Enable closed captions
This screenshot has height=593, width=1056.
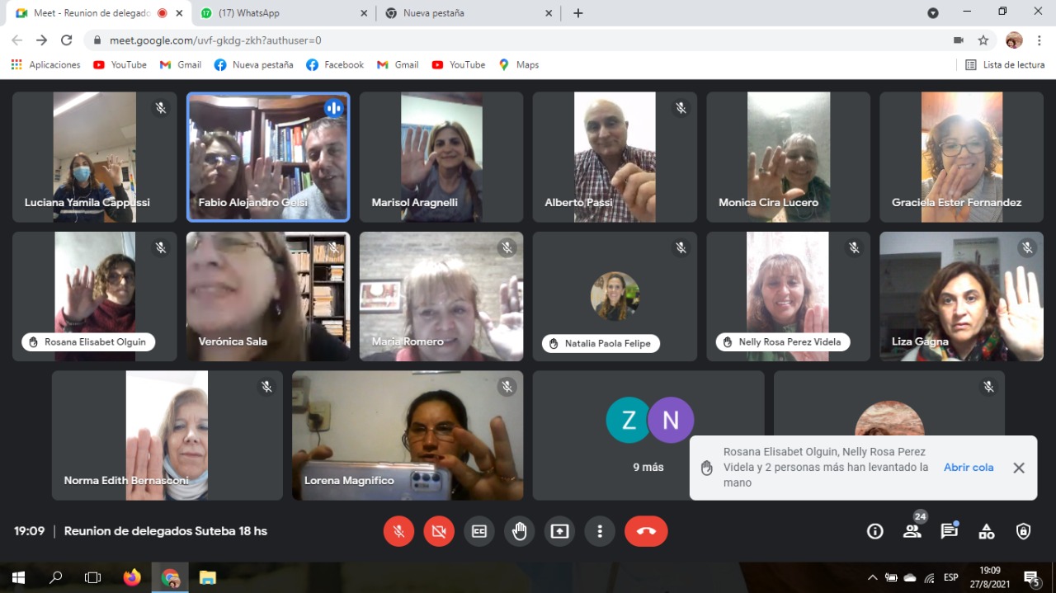coord(479,532)
